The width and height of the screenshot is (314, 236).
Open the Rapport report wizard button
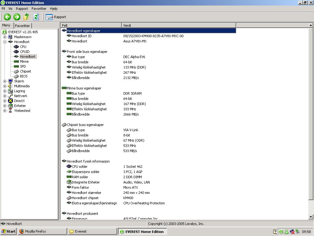pyautogui.click(x=56, y=17)
